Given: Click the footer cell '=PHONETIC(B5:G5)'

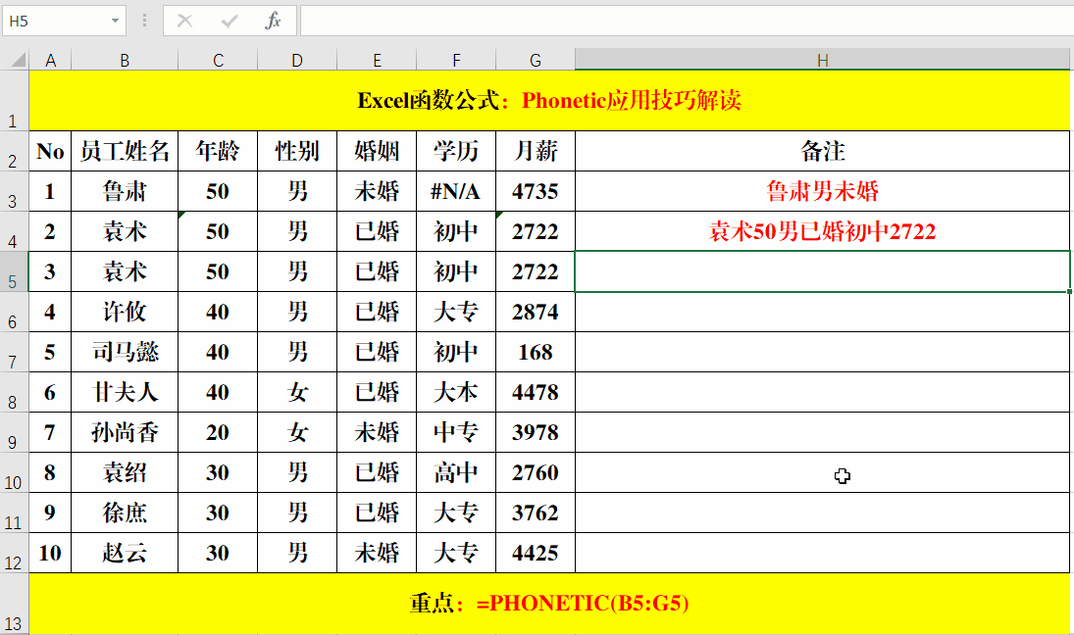Looking at the screenshot, I should point(549,604).
